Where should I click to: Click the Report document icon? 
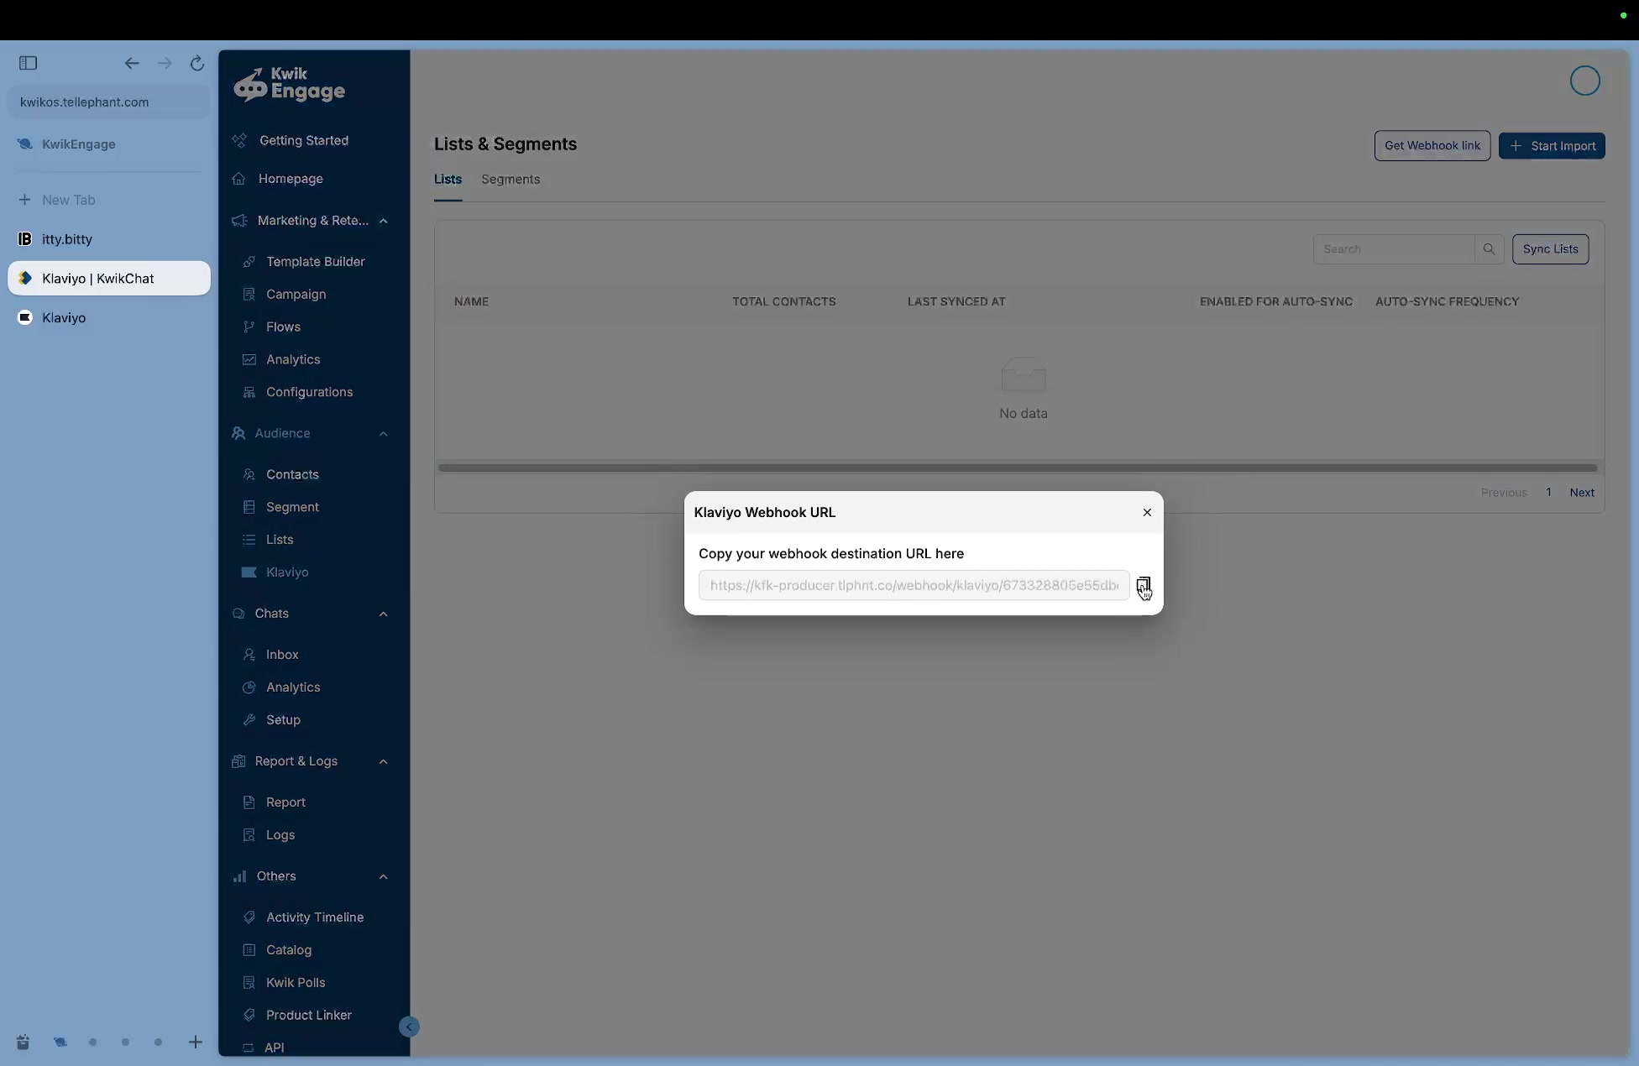[249, 802]
